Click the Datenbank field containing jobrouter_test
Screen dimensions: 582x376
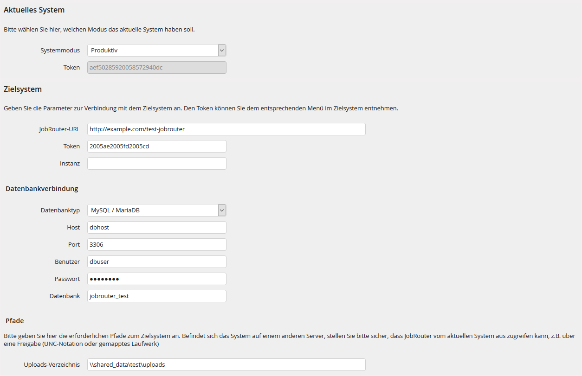(x=156, y=296)
